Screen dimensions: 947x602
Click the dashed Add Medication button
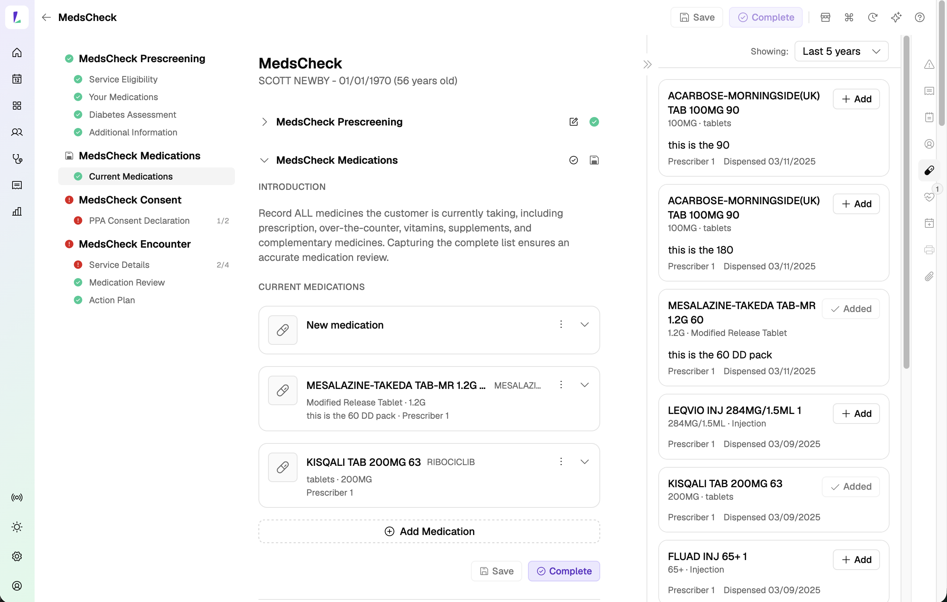pyautogui.click(x=429, y=532)
